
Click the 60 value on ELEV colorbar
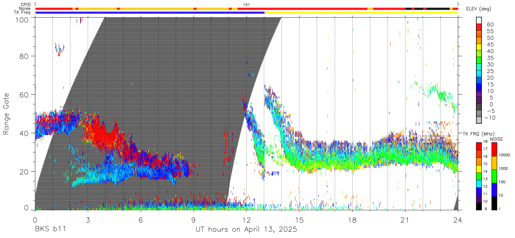[489, 24]
